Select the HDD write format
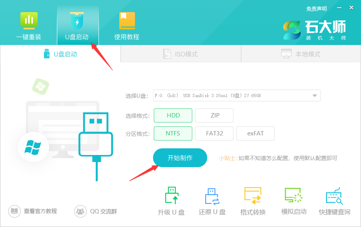Viewport: 361px width, 227px height. coord(173,115)
